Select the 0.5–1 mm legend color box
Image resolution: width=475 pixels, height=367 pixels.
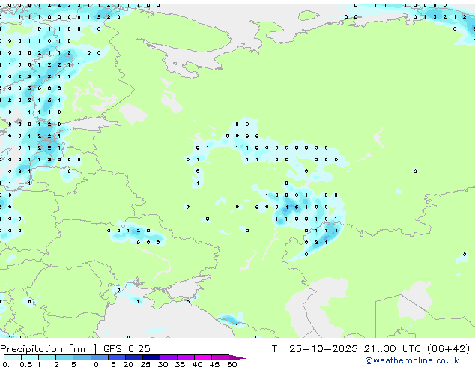click(30, 357)
